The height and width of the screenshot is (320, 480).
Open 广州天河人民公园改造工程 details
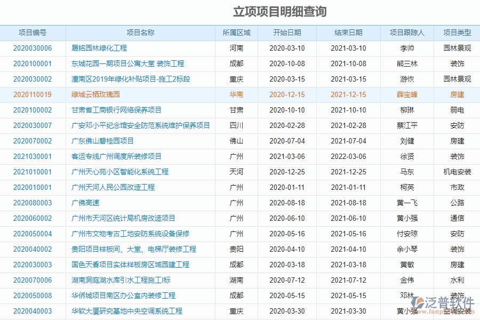[x=113, y=187]
